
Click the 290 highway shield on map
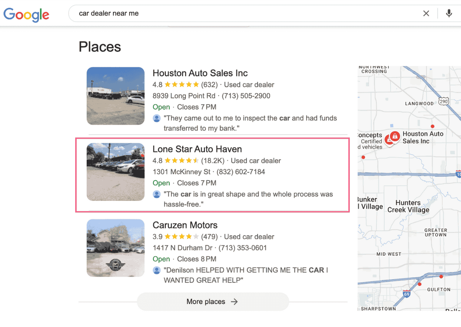[443, 101]
